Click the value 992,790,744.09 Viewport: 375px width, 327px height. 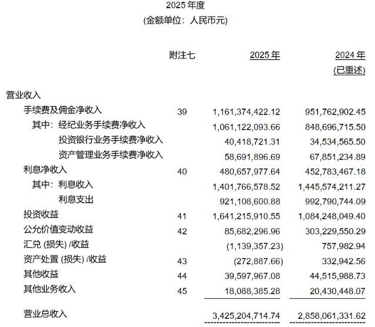(x=335, y=201)
